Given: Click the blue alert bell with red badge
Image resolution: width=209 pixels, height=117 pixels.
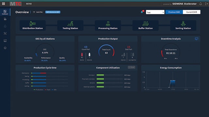Looking at the screenshot, I should 142,12.
